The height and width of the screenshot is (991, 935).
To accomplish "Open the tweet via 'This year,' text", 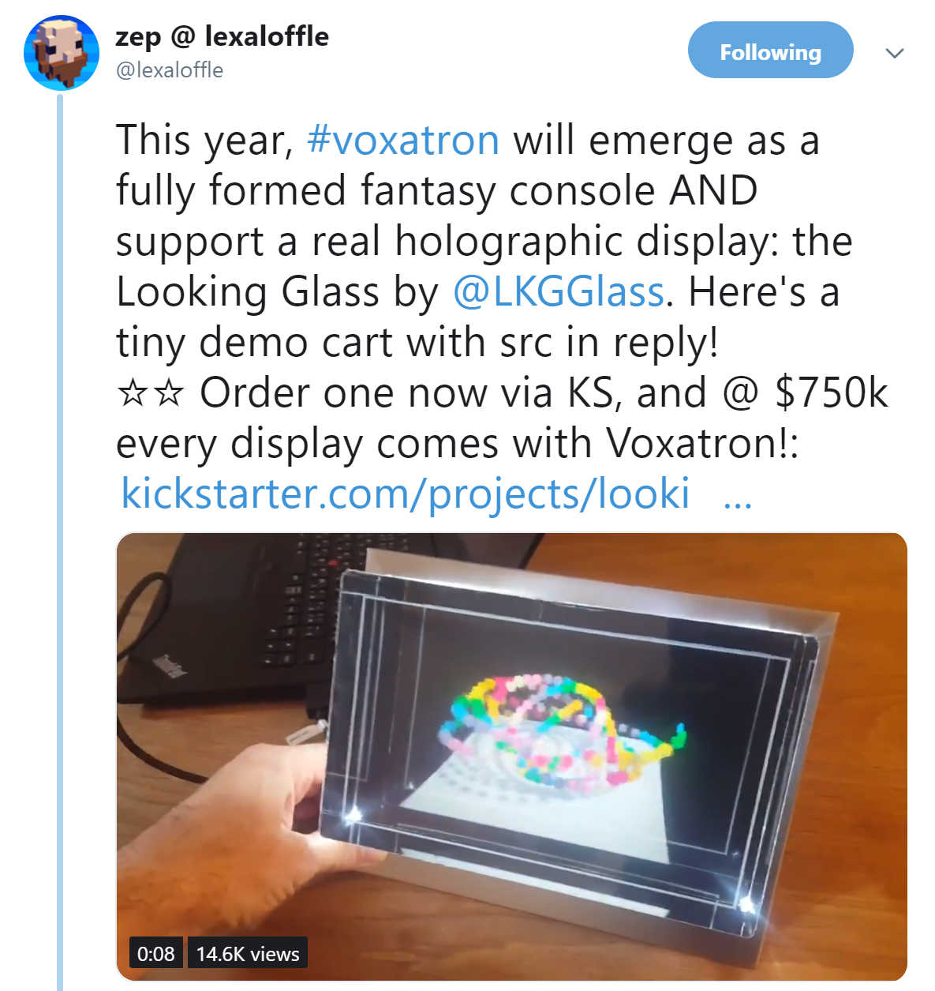I will (x=205, y=141).
